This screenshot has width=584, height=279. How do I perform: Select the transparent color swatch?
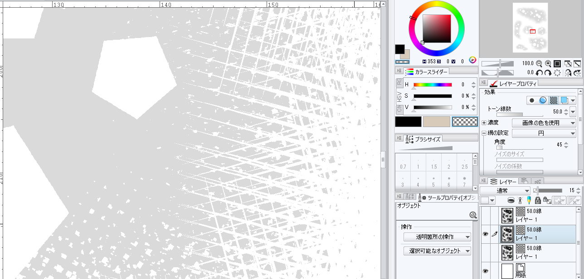[465, 122]
